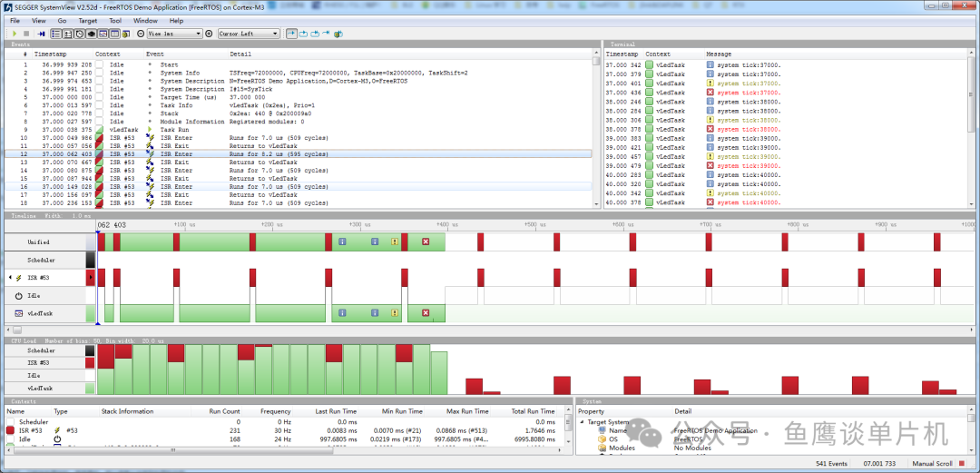Click the Terminal panel vertical scrollbar
Image resolution: width=980 pixels, height=473 pixels.
(x=971, y=128)
